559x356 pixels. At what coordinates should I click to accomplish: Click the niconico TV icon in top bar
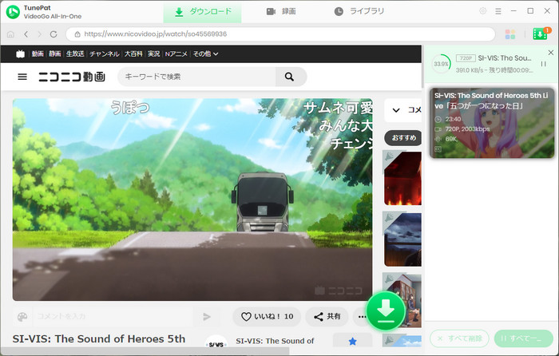click(20, 53)
